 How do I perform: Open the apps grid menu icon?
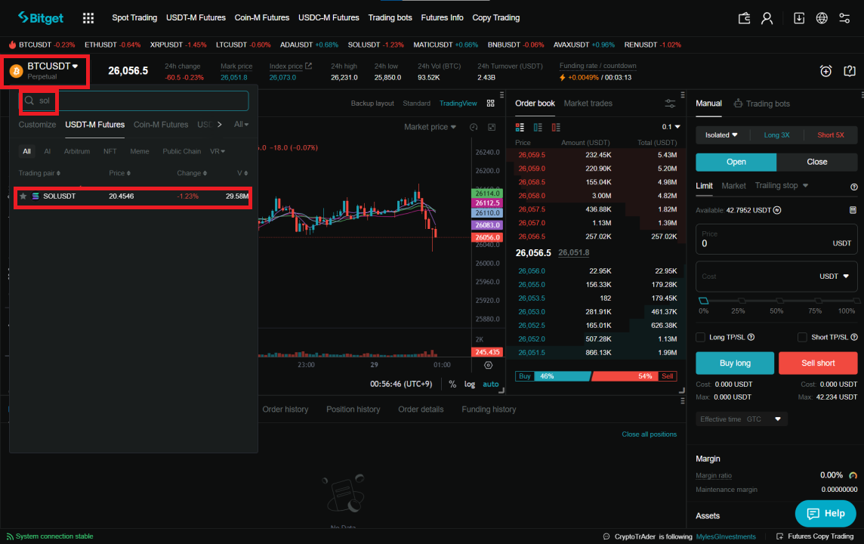(88, 18)
